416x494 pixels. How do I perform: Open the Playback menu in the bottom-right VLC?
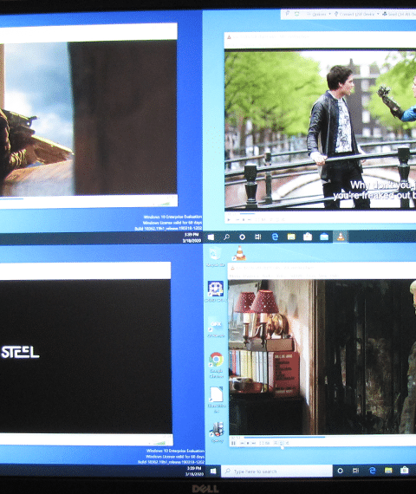[251, 276]
